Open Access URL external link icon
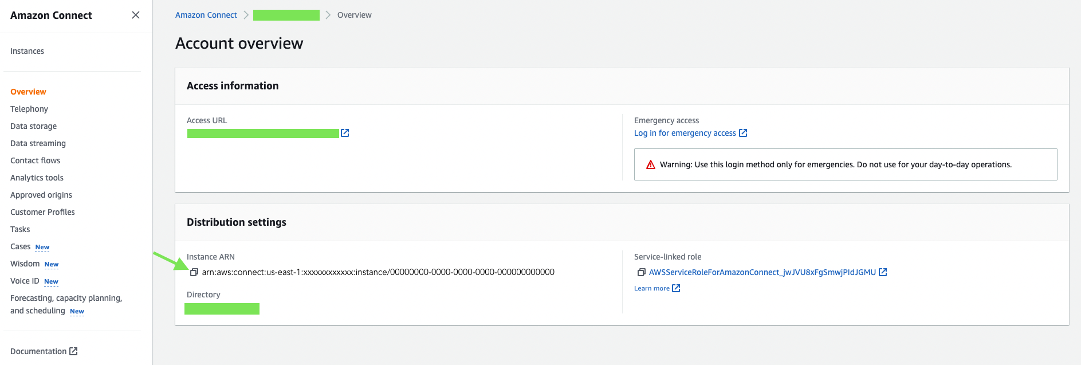The height and width of the screenshot is (365, 1081). click(x=345, y=133)
